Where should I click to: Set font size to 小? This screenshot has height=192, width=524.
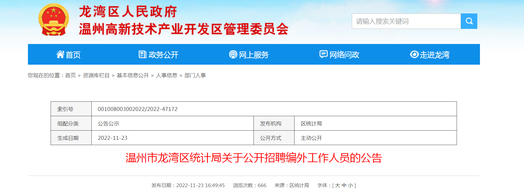[350, 185]
